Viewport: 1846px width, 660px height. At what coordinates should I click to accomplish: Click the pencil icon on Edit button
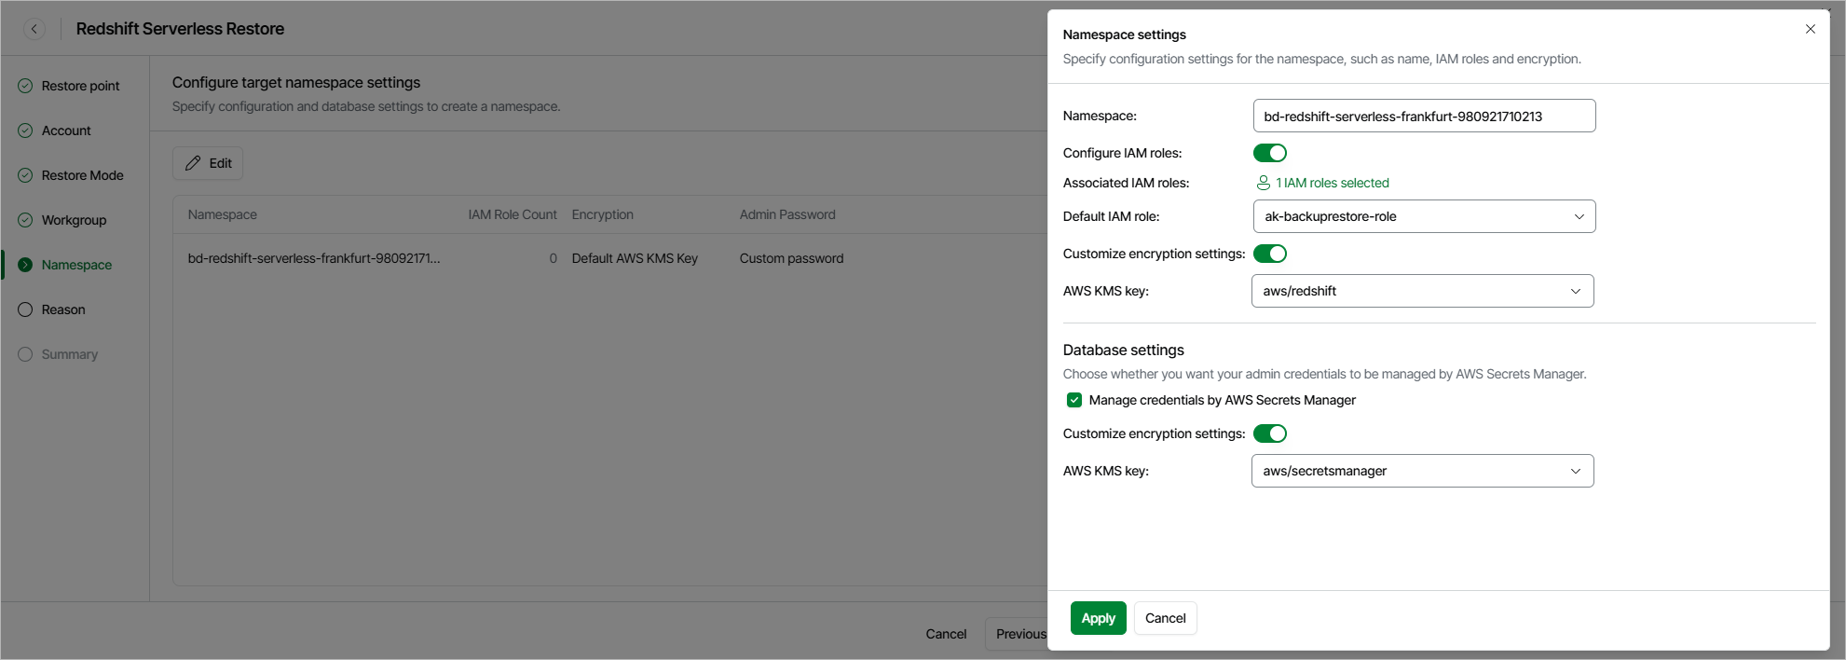coord(193,163)
